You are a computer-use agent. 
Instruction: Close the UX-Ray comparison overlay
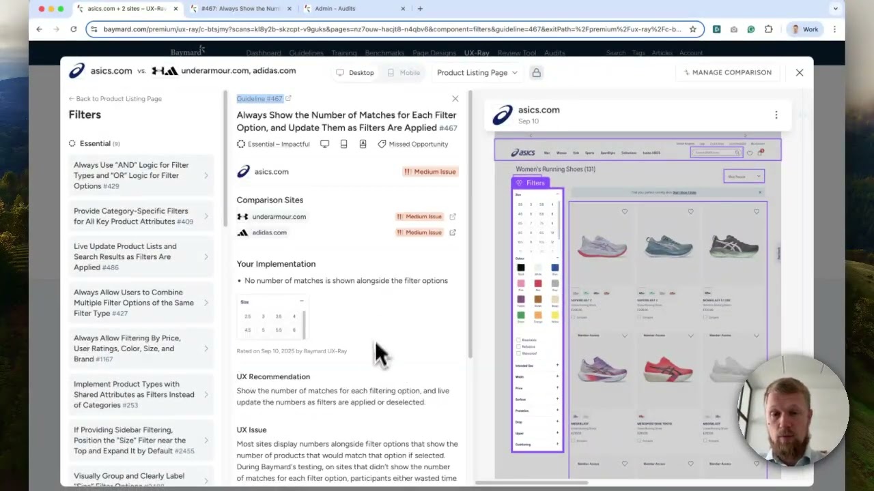point(800,72)
